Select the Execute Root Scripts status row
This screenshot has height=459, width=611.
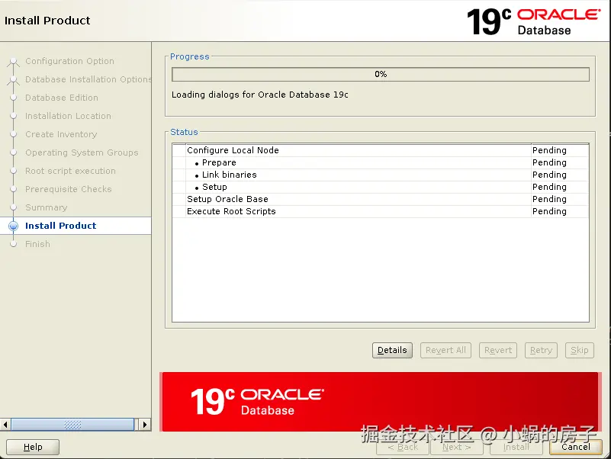point(381,211)
